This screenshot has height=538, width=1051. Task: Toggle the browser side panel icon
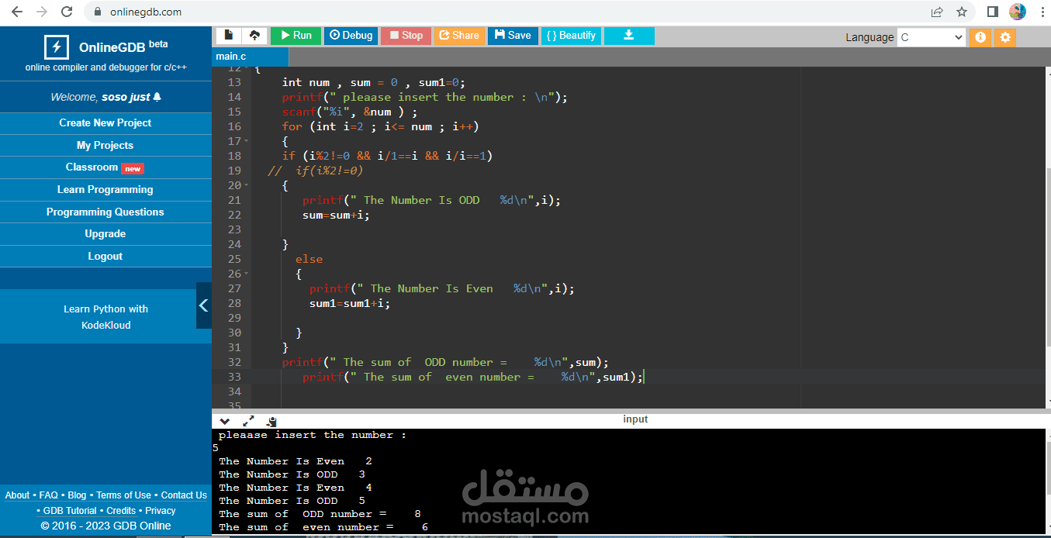tap(992, 12)
